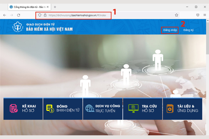This screenshot has height=139, width=209.
Task: Click the Dịch vụ công globe icon
Action: (89, 108)
